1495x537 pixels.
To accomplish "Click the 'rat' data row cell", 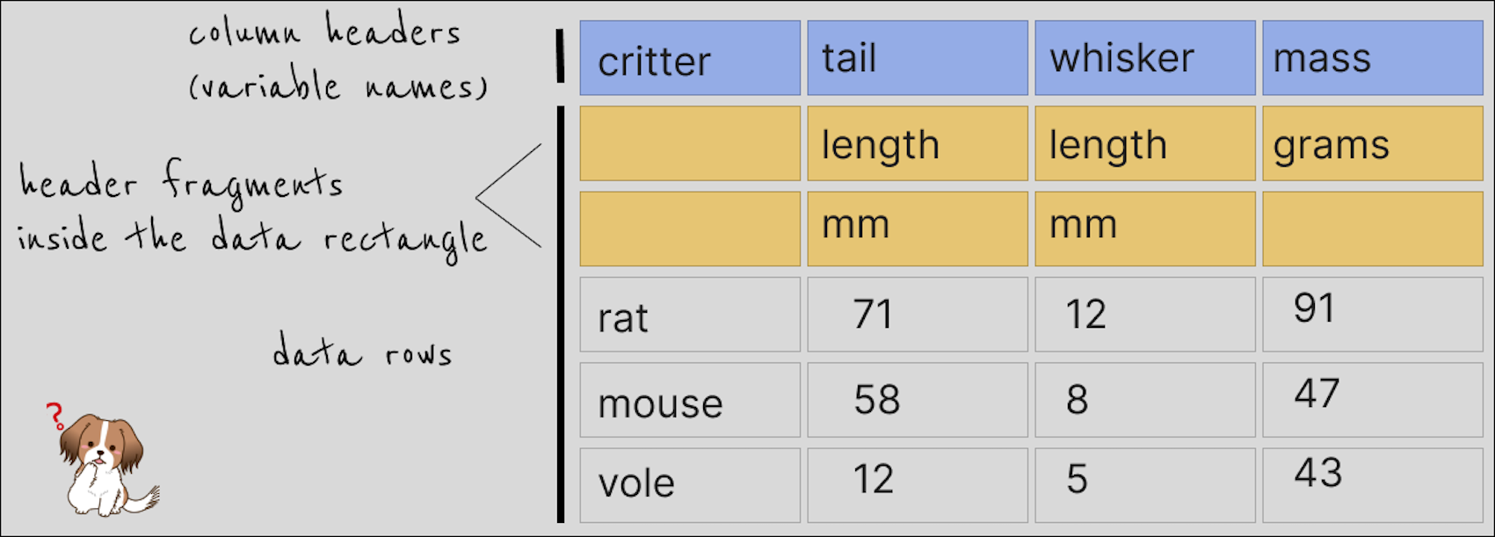I will click(x=690, y=315).
